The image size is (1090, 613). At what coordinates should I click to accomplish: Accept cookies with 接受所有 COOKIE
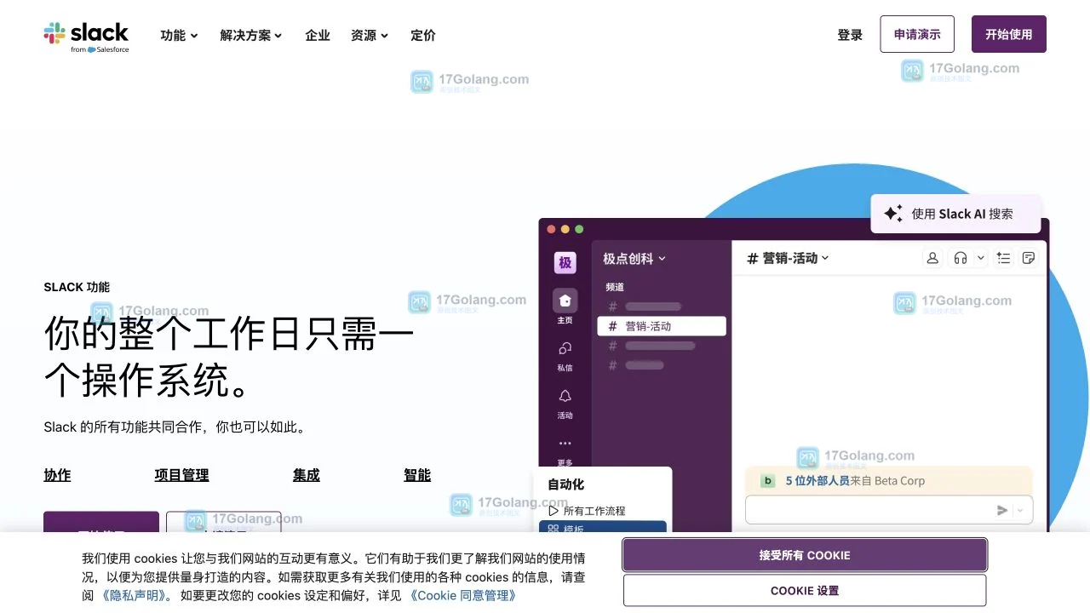805,555
